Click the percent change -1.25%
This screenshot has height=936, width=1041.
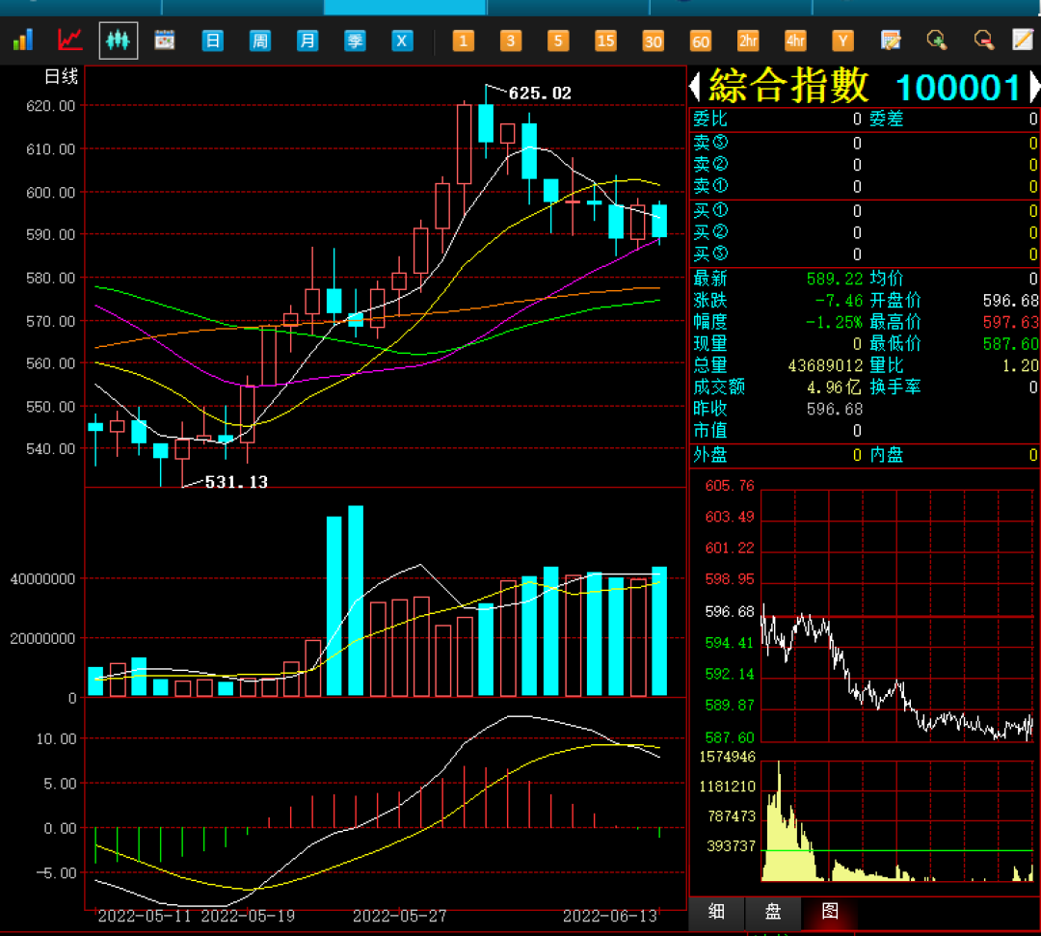[x=834, y=323]
